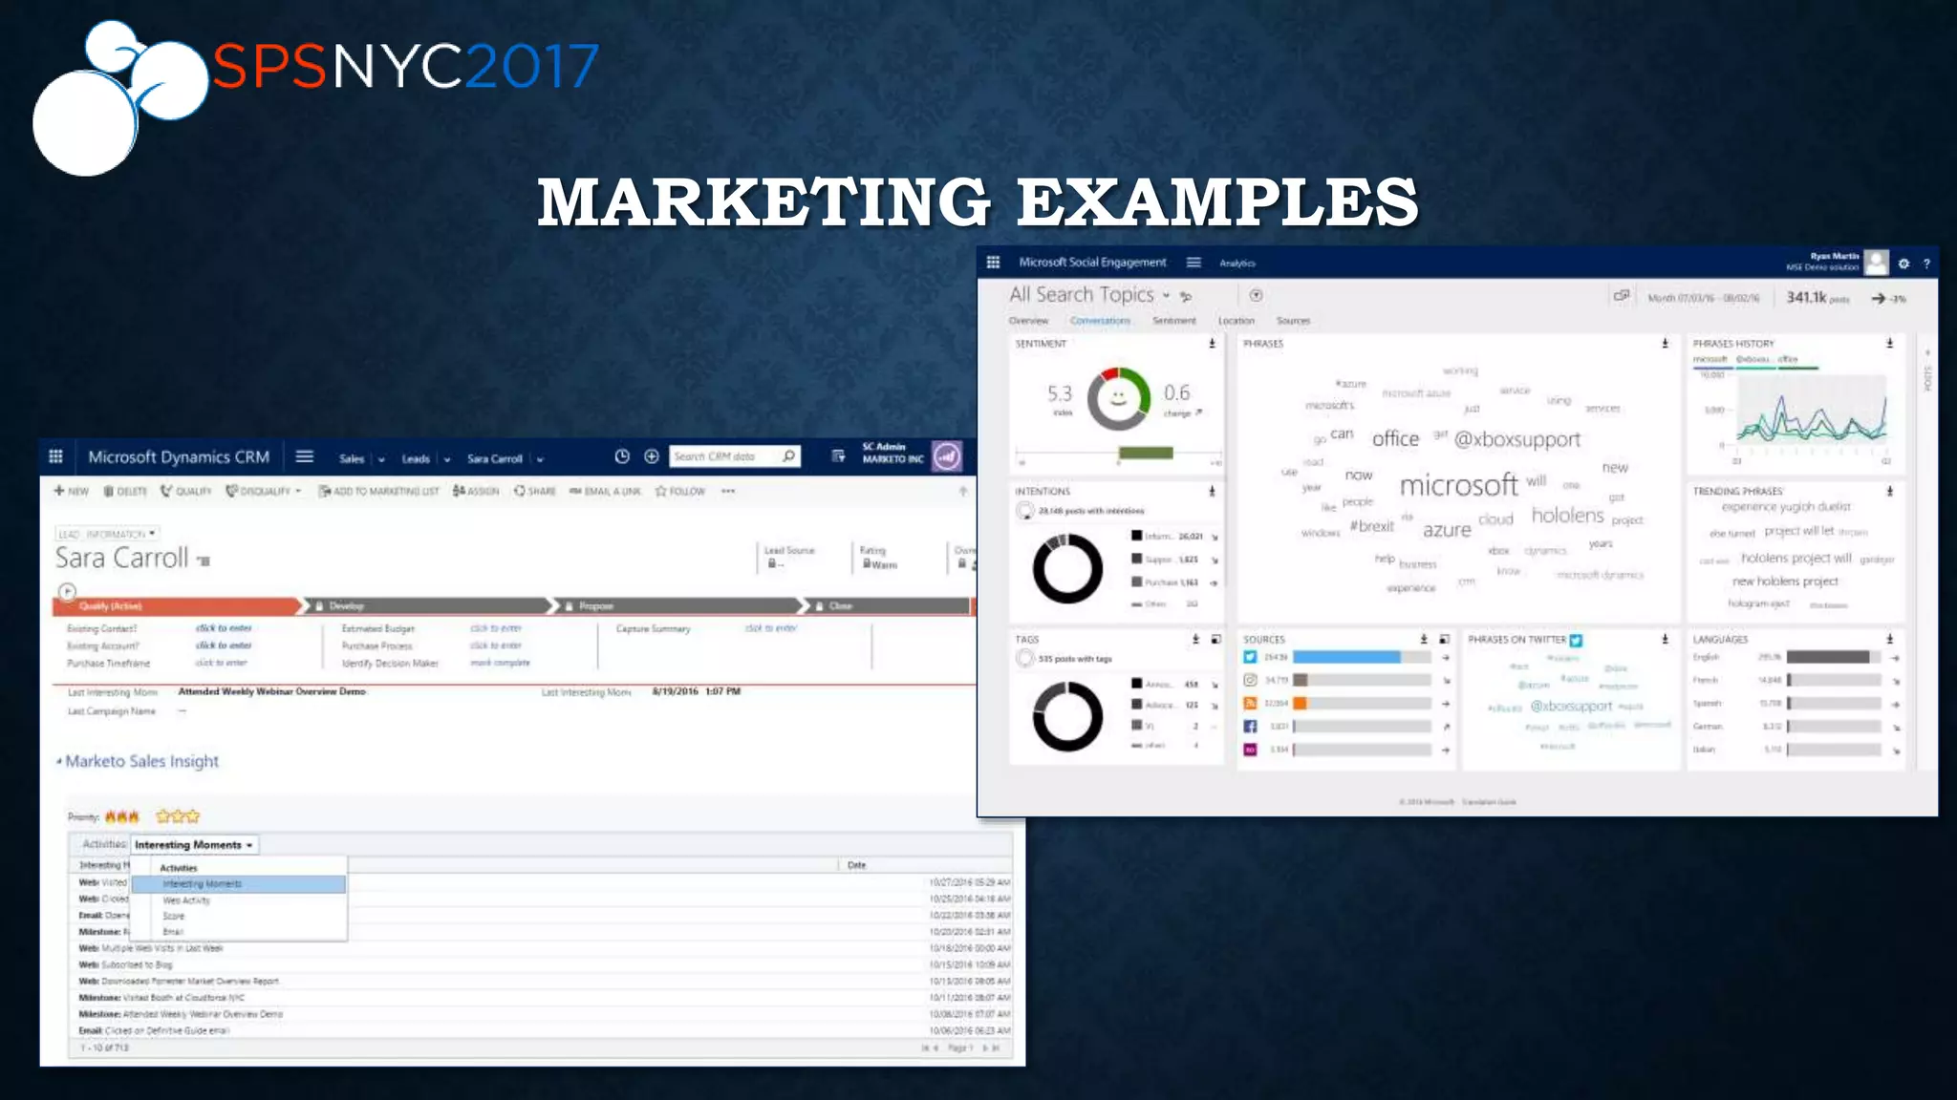Select Score in the Activities dropdown list
Viewport: 1957px width, 1100px height.
click(x=173, y=916)
